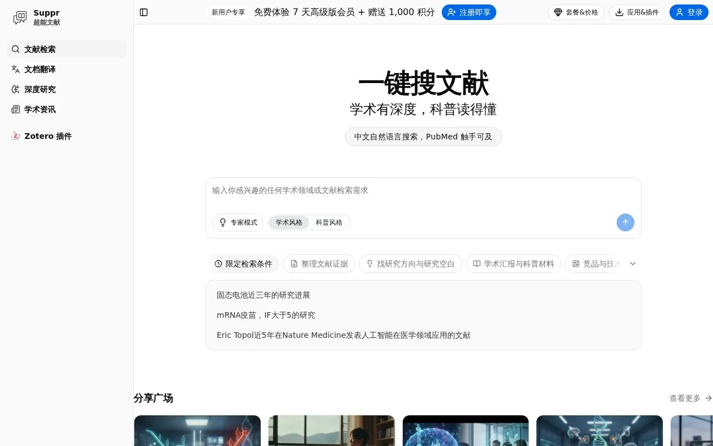Select the partially hidden 竞品与技术 chip
Image resolution: width=713 pixels, height=446 pixels.
(594, 264)
